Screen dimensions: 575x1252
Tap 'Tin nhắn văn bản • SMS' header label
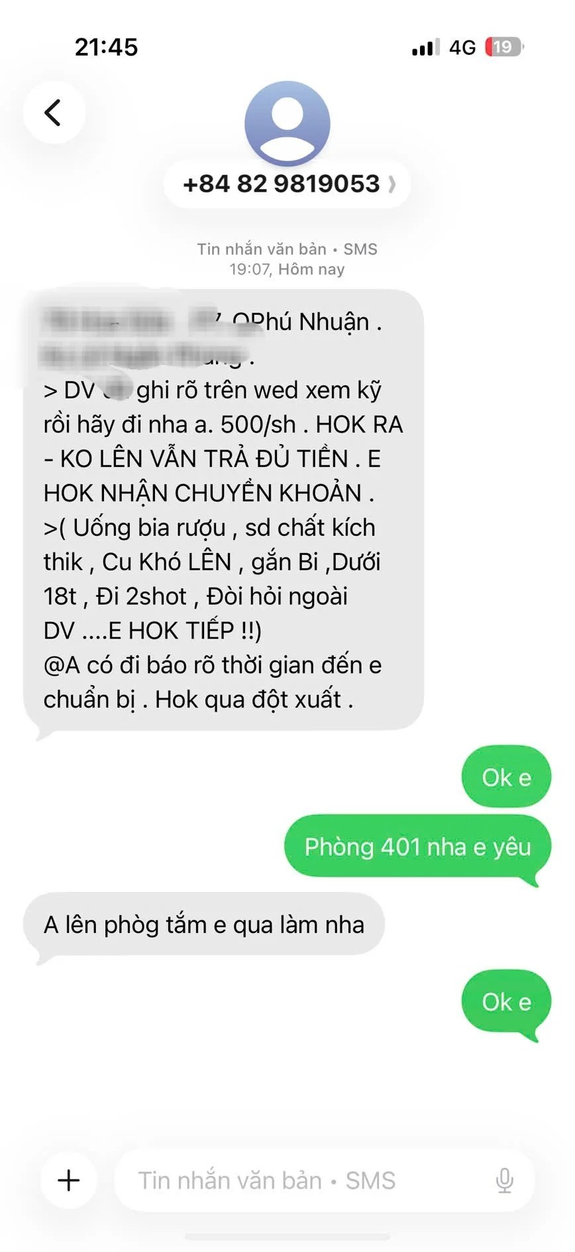click(x=287, y=249)
